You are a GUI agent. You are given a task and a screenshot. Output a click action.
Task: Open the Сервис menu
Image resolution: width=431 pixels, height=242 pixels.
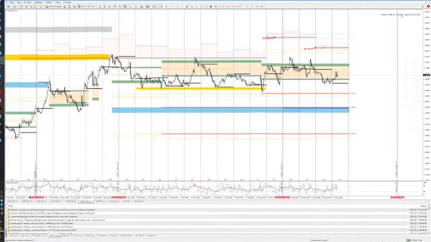click(x=48, y=2)
